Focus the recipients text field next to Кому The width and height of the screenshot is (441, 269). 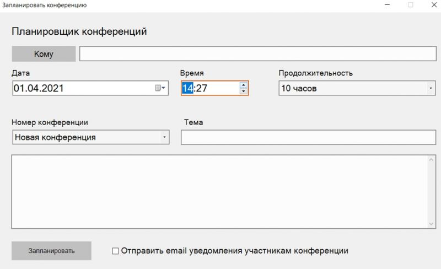point(257,53)
